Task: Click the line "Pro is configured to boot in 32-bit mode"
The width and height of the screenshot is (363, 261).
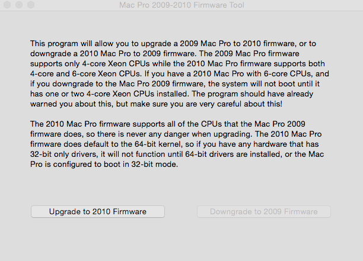Action: point(104,164)
